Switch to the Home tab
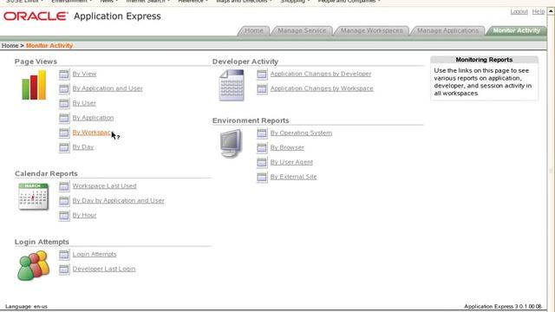The width and height of the screenshot is (555, 312). [x=254, y=31]
